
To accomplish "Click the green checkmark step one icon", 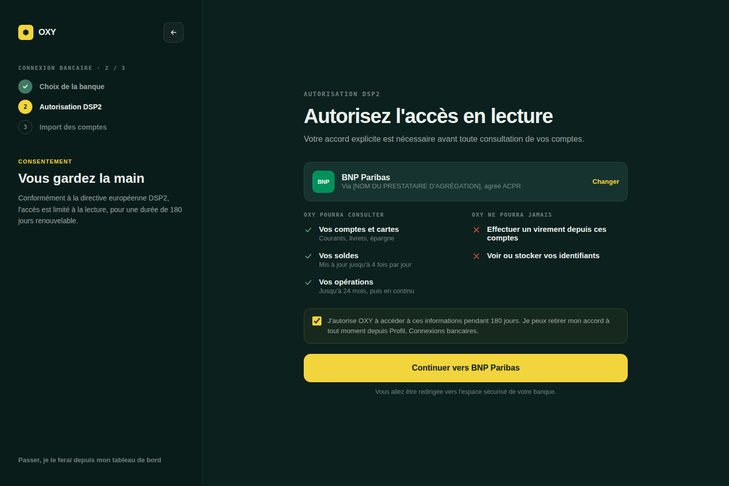I will 25,87.
